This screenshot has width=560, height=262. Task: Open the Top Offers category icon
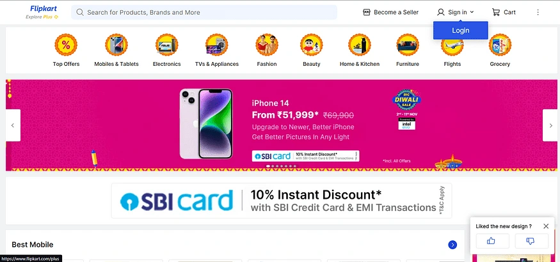point(66,45)
